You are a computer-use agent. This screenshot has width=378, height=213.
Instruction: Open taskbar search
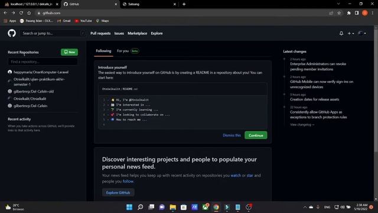[x=140, y=207]
